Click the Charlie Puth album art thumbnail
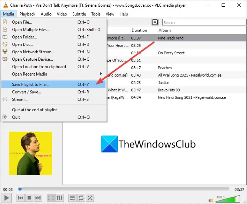247x204 pixels. point(31,153)
